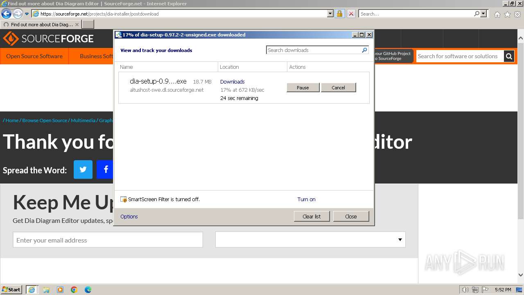Turn on SmartScreen Filter
The image size is (524, 295).
coord(306,200)
